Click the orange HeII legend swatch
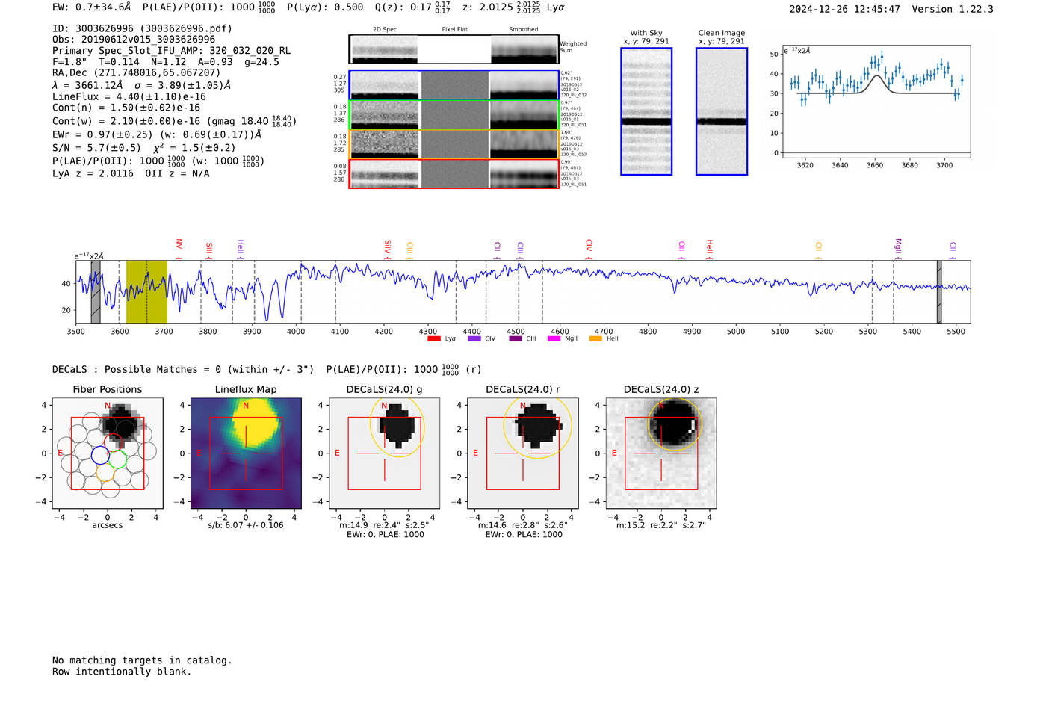The image size is (1046, 712). 595,338
